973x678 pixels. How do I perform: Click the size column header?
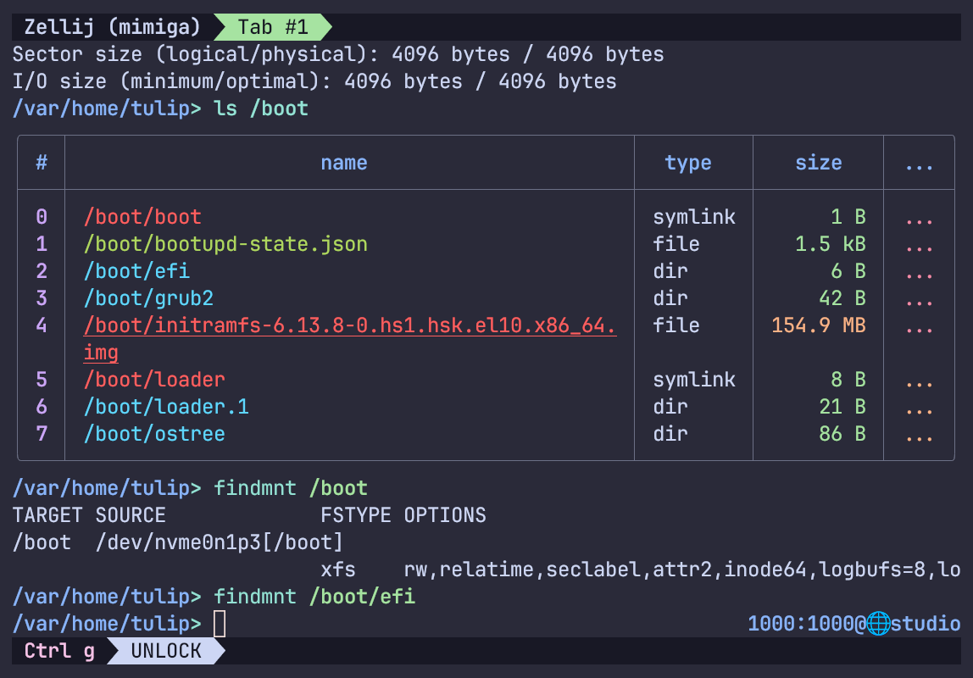(x=818, y=163)
